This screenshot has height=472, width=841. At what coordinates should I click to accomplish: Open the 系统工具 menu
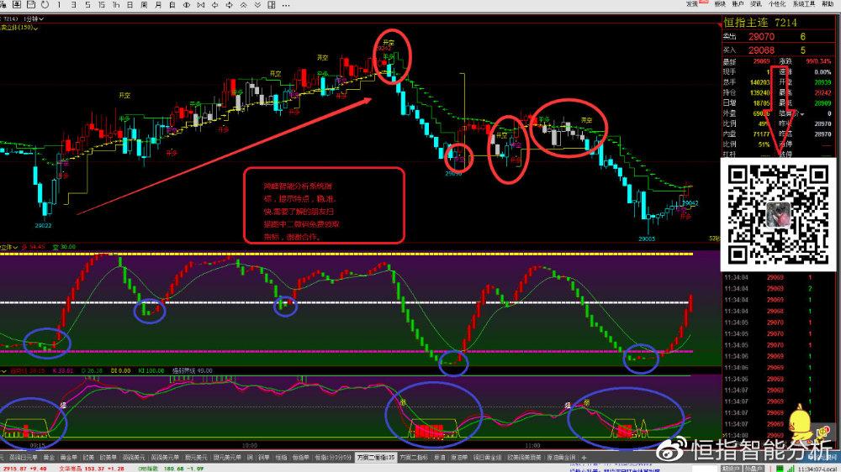coord(802,4)
